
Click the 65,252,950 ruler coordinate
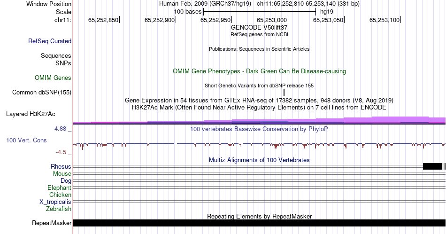click(215, 20)
